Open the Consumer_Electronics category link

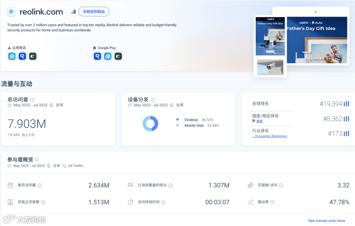click(x=270, y=136)
